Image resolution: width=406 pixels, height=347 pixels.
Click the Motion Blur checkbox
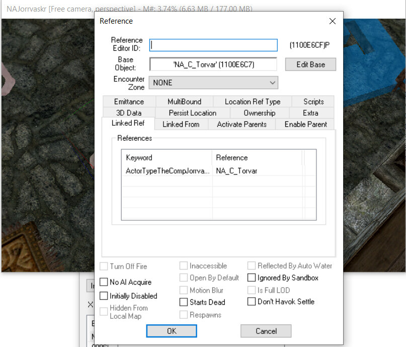pyautogui.click(x=184, y=290)
